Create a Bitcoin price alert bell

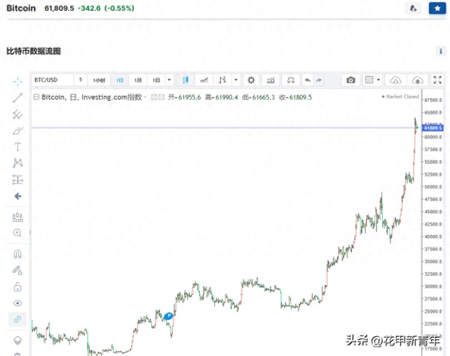pos(413,8)
